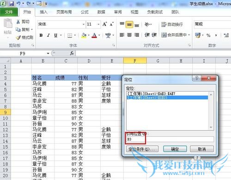
Task: Click the Save icon in quick access toolbar
Action: click(x=11, y=4)
